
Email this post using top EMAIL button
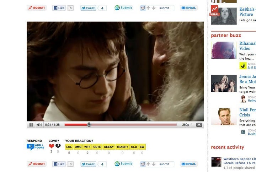point(189,8)
